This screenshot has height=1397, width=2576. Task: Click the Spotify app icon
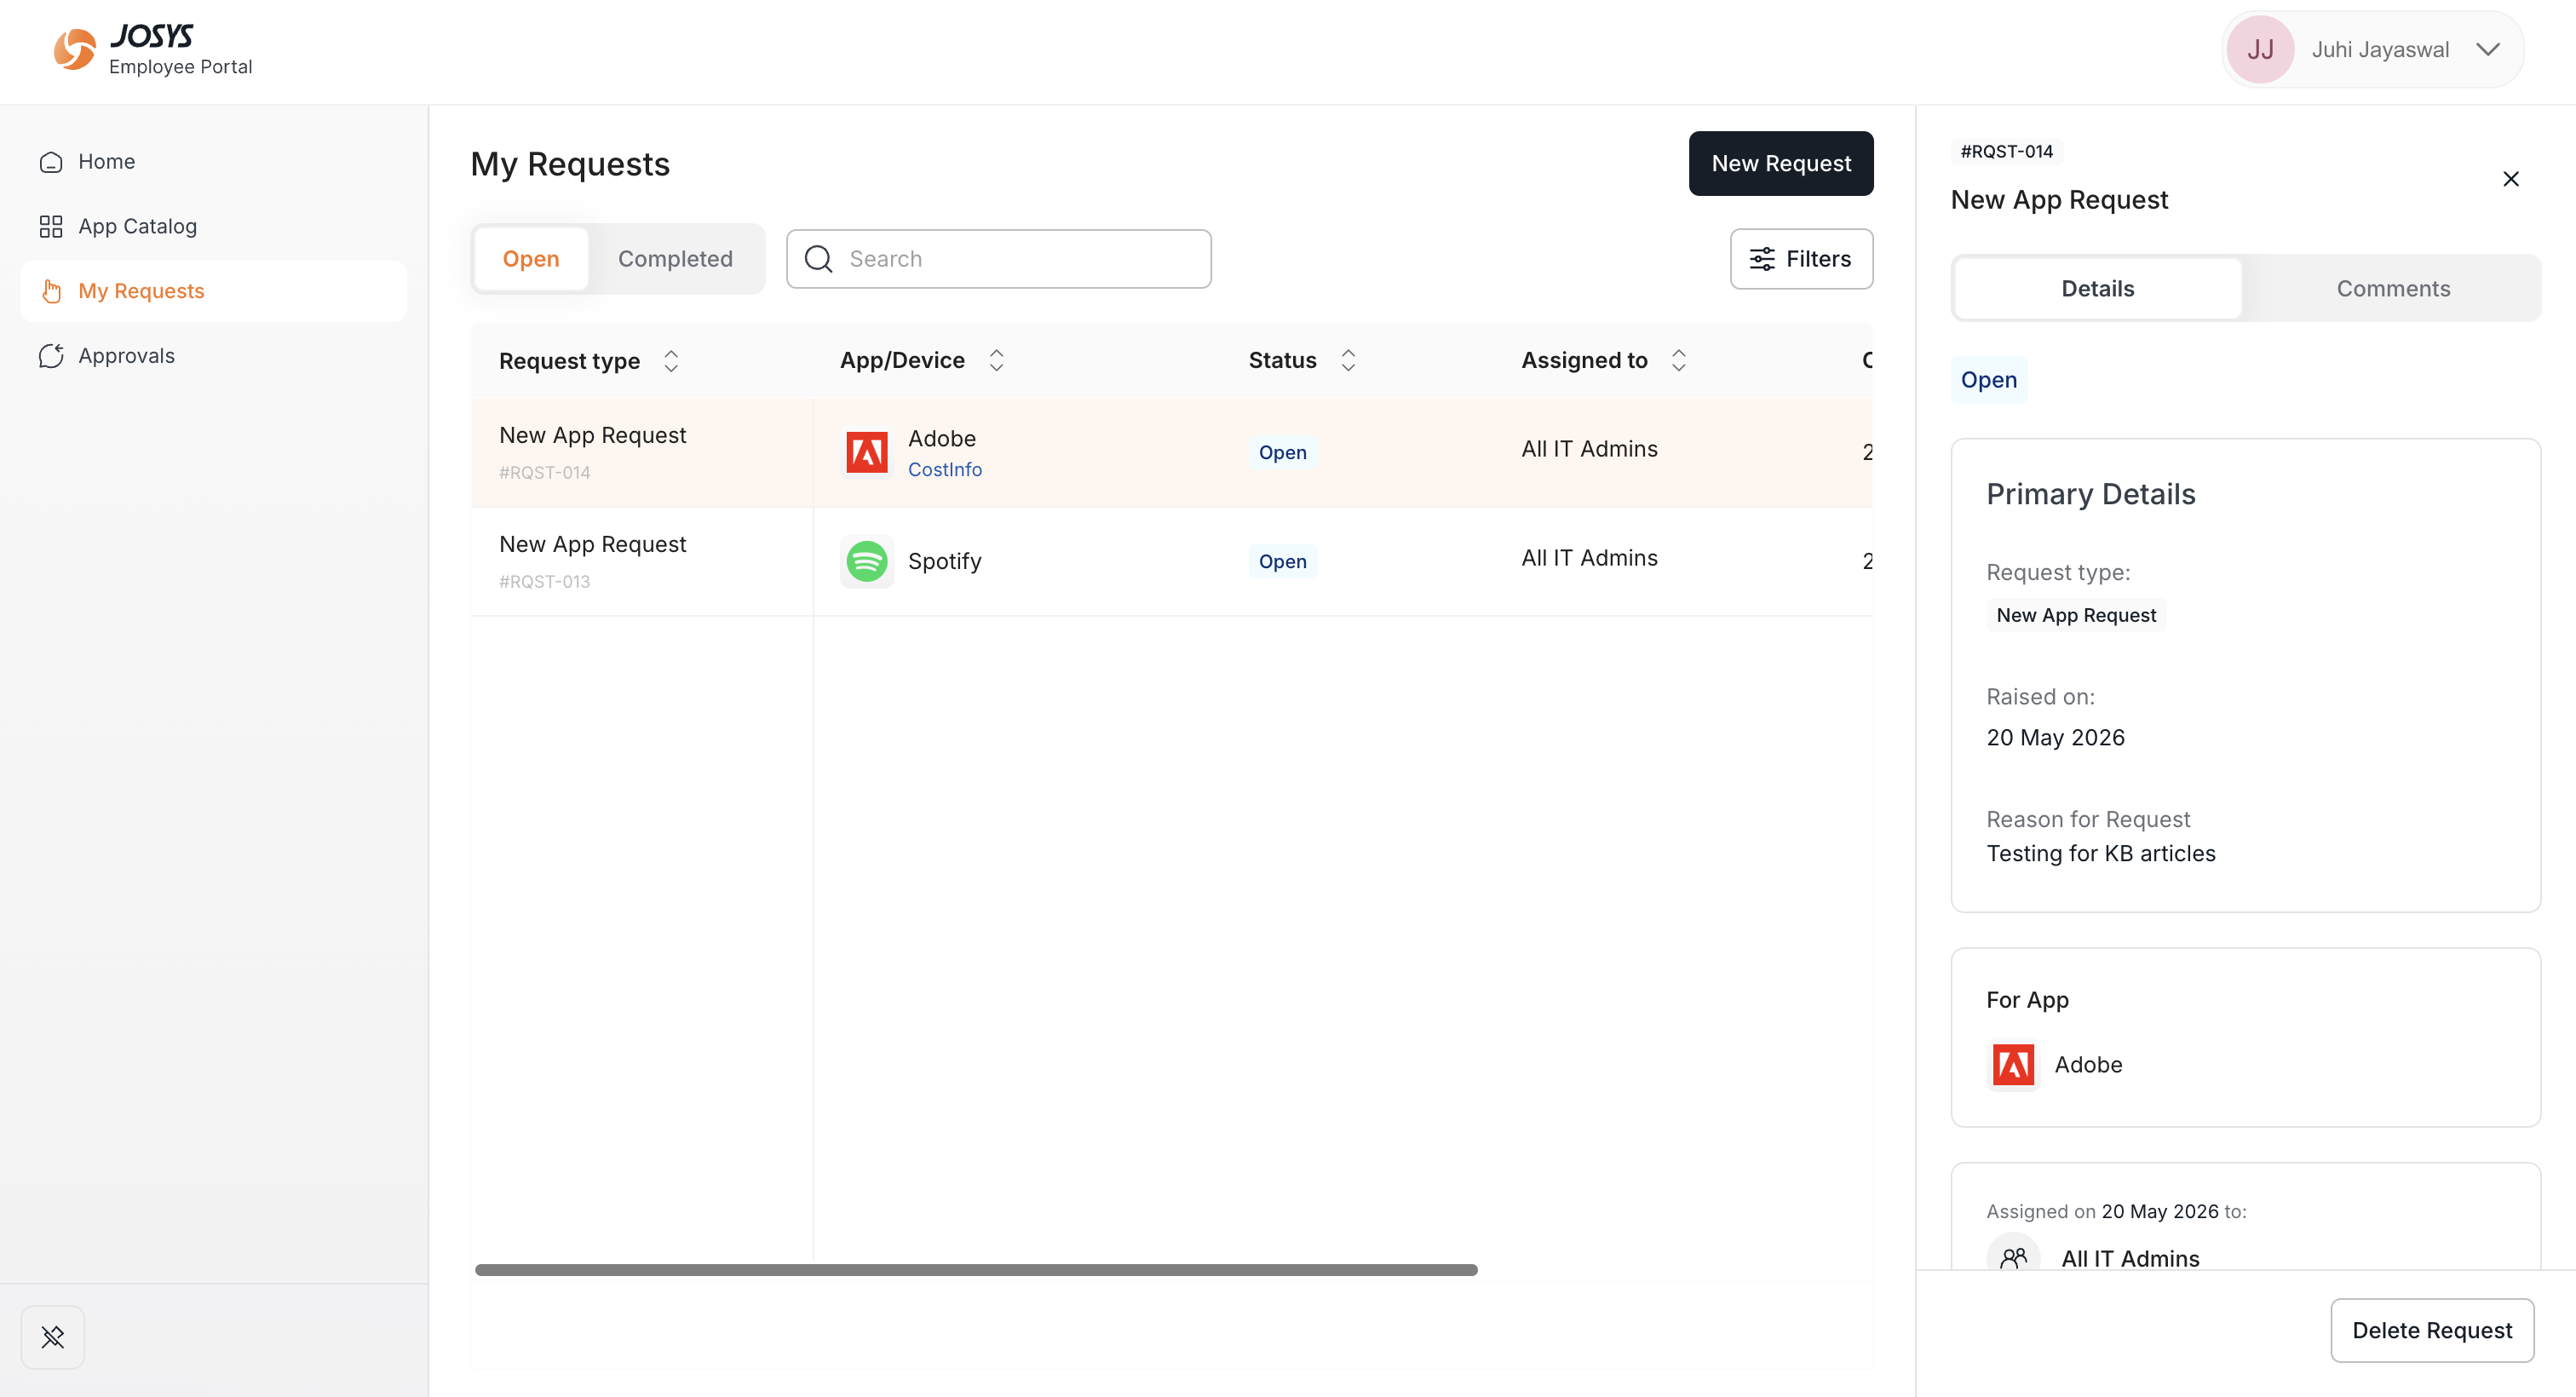[867, 561]
